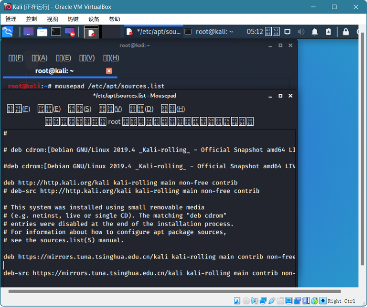The image size is (367, 307).
Task: Click the show desktop panel launcher
Action: pyautogui.click(x=28, y=31)
